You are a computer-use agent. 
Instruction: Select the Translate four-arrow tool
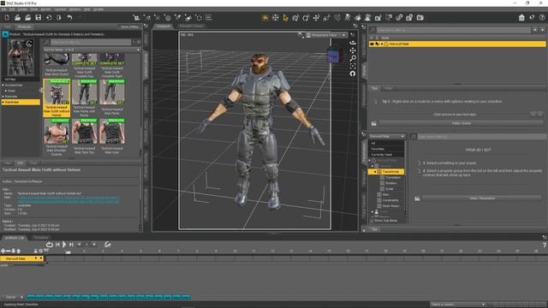[316, 18]
